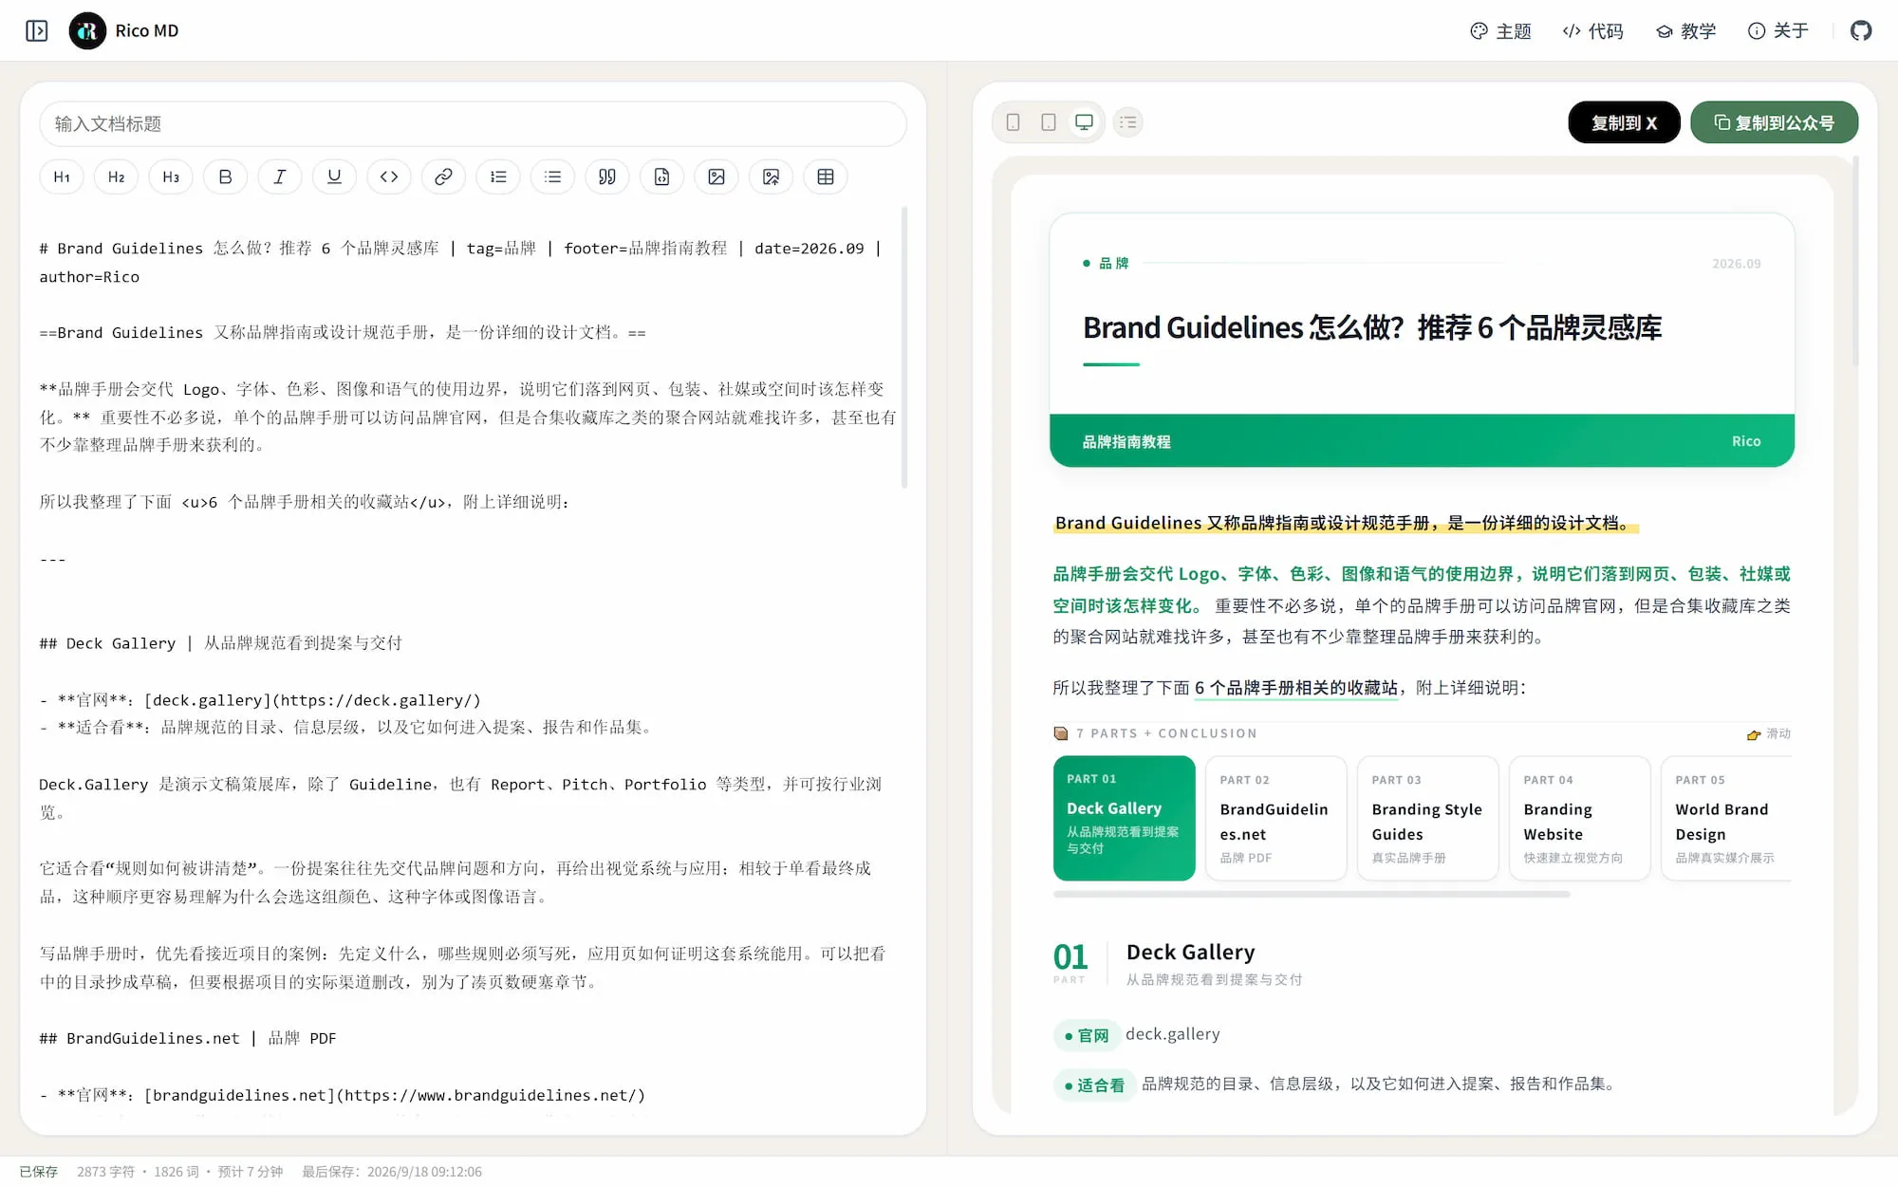Insert an ordered list

498,177
